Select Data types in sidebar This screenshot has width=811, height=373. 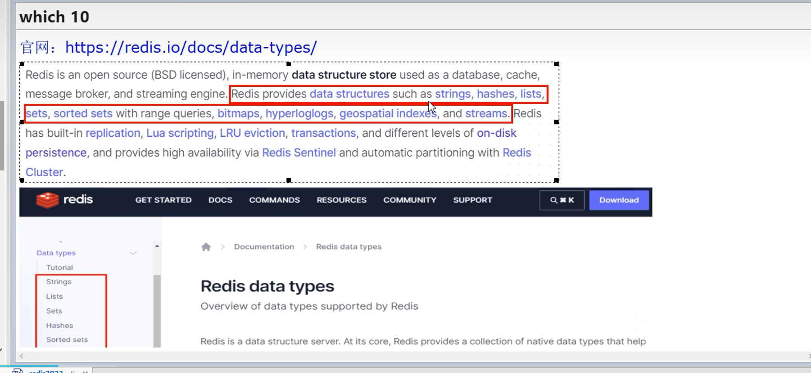(x=56, y=253)
